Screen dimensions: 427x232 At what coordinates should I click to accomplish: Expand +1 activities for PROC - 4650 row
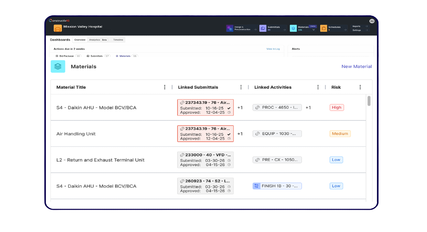coord(308,107)
